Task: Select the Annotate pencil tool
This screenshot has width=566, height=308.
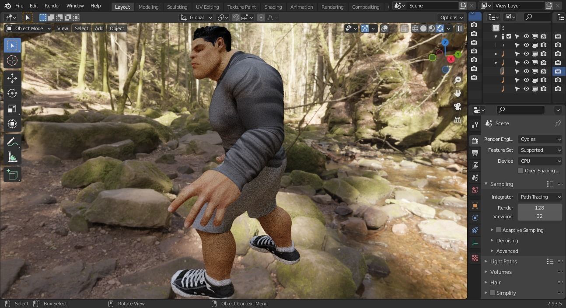Action: point(12,142)
